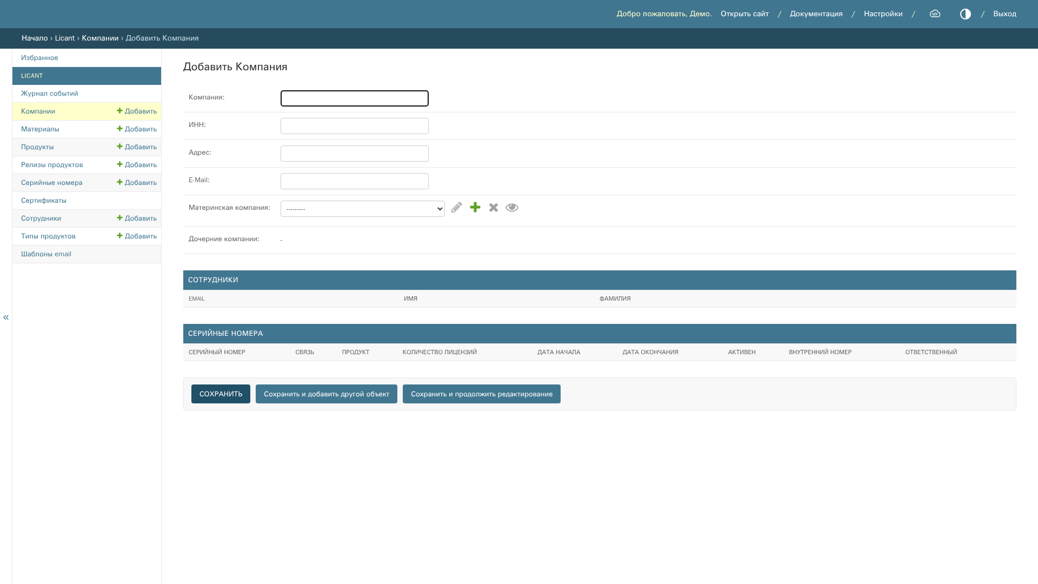This screenshot has width=1038, height=584.
Task: Click plus Добавить next to Релизы продуктов
Action: (137, 165)
